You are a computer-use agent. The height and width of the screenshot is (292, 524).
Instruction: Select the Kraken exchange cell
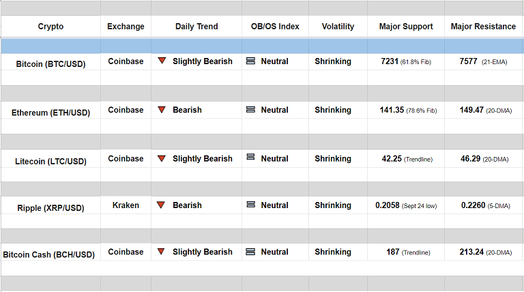(x=126, y=203)
